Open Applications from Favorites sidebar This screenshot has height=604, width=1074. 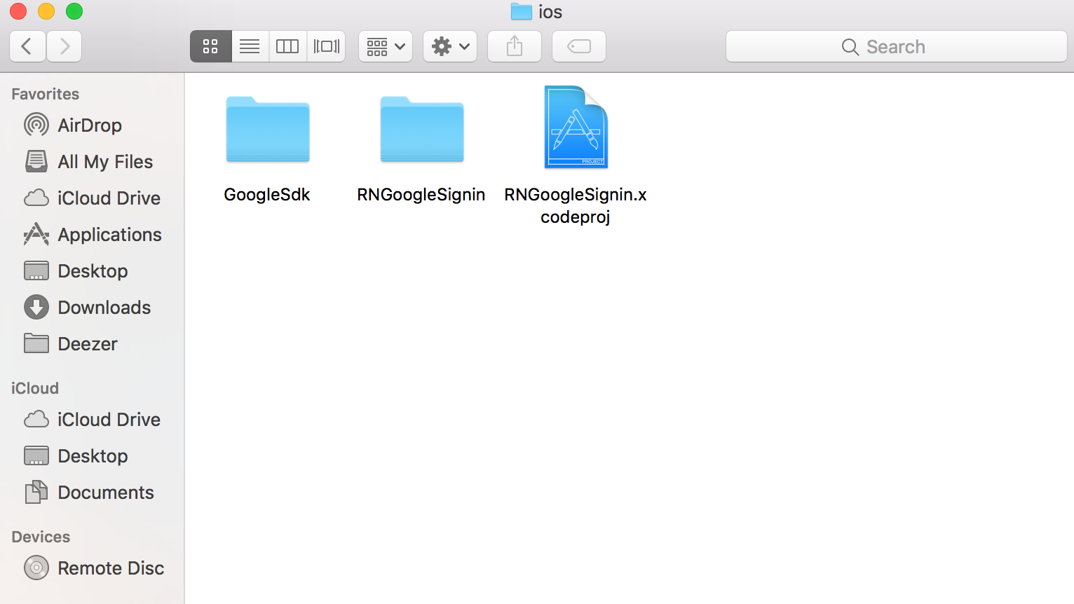point(109,235)
